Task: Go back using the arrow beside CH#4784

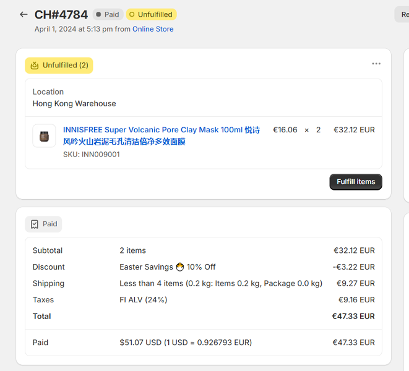Action: (24, 14)
